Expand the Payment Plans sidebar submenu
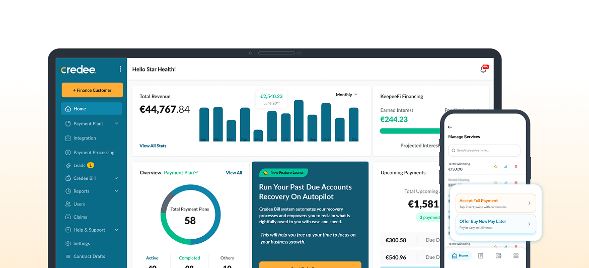The height and width of the screenshot is (268, 589). pos(116,123)
